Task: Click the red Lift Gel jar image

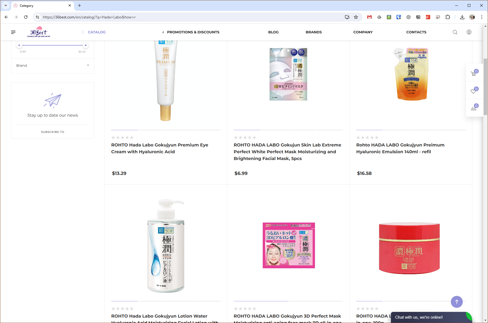Action: click(409, 248)
